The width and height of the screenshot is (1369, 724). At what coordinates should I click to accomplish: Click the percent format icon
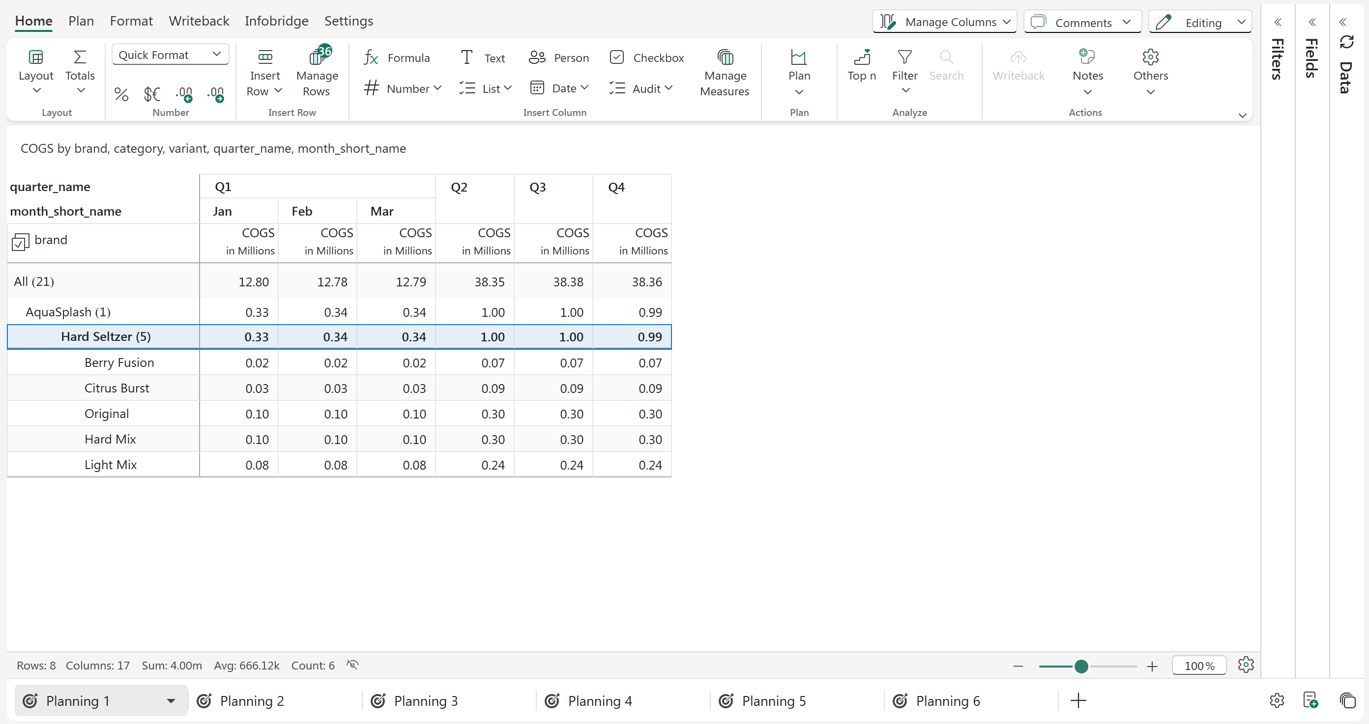[x=121, y=94]
